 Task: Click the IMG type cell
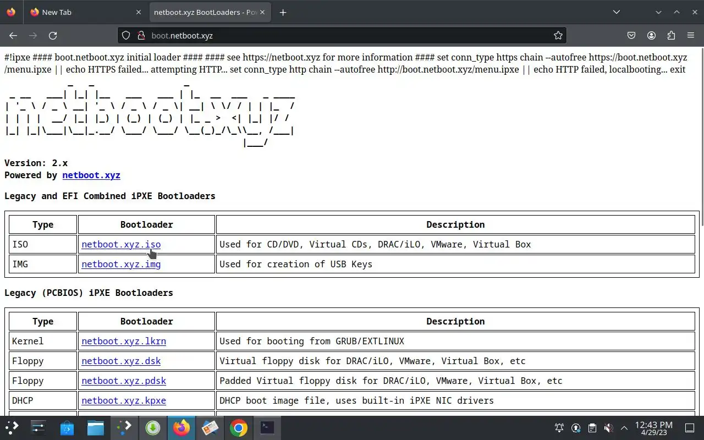pos(43,264)
